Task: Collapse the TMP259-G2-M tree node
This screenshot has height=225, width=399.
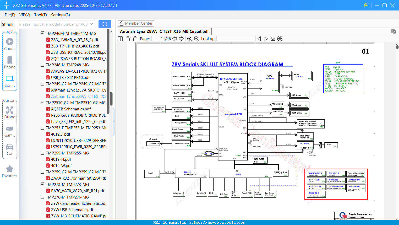Action: (42, 172)
